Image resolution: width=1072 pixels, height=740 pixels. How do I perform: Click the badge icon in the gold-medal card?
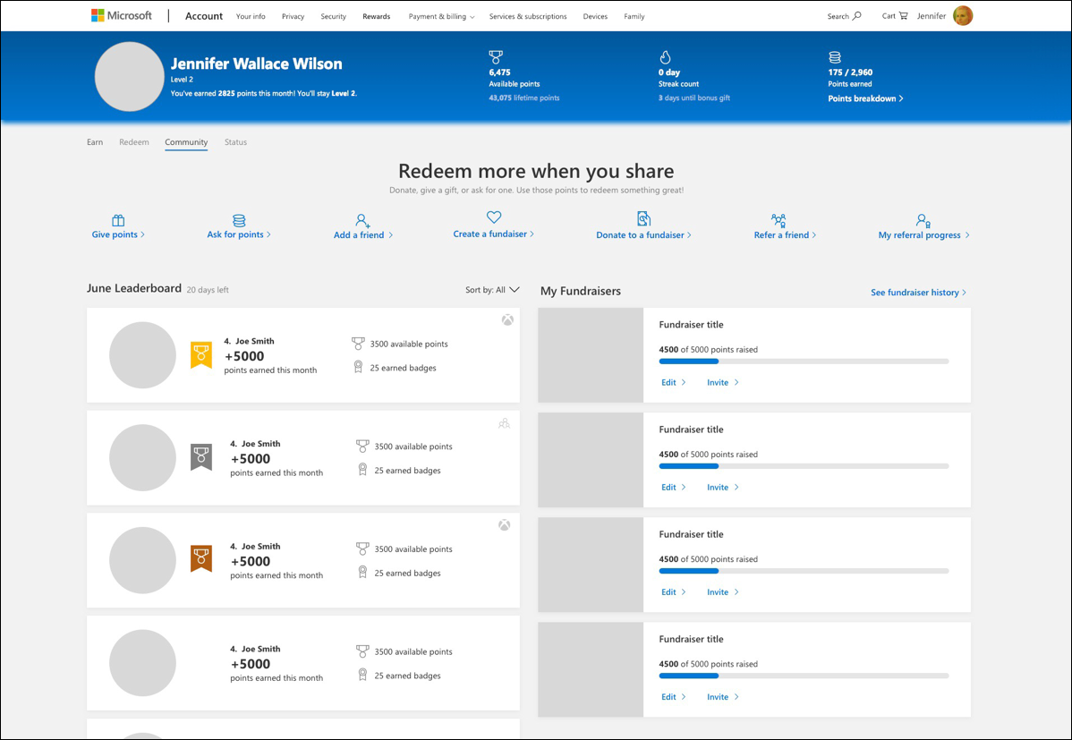click(x=358, y=367)
